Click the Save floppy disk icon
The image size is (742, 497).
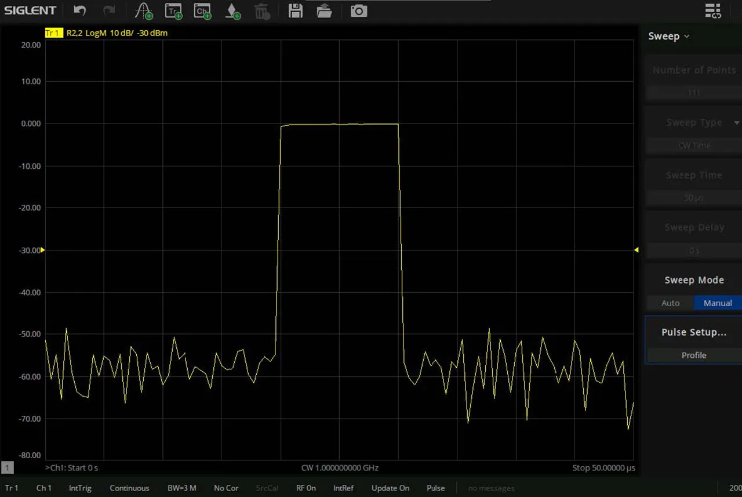coord(296,11)
